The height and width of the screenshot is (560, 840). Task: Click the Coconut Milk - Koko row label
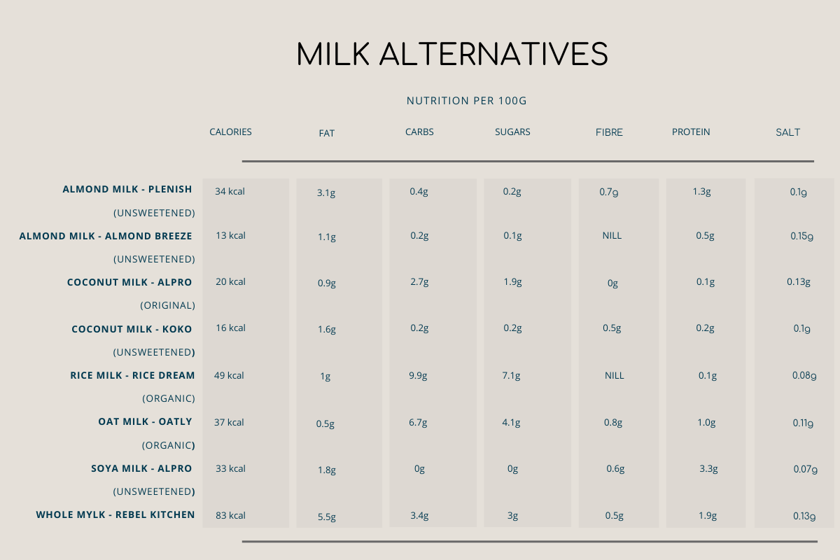132,329
